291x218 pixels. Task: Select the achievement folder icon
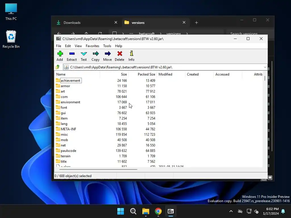click(58, 80)
